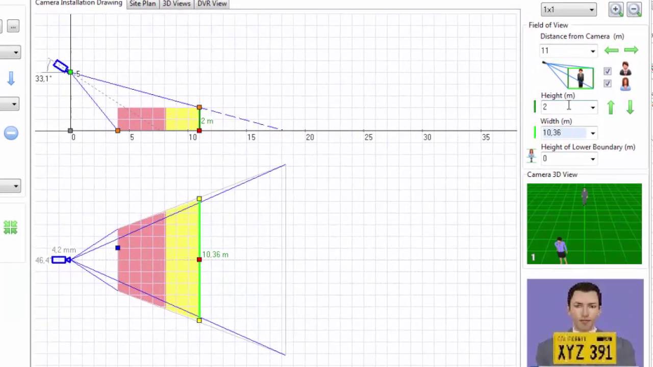
Task: Toggle the female figure checkbox
Action: 607,83
